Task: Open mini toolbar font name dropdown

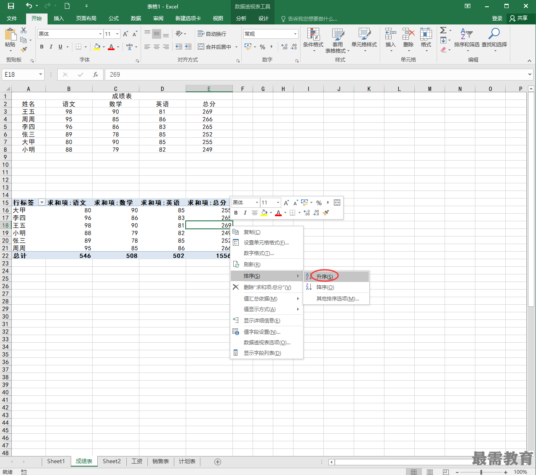Action: point(257,203)
